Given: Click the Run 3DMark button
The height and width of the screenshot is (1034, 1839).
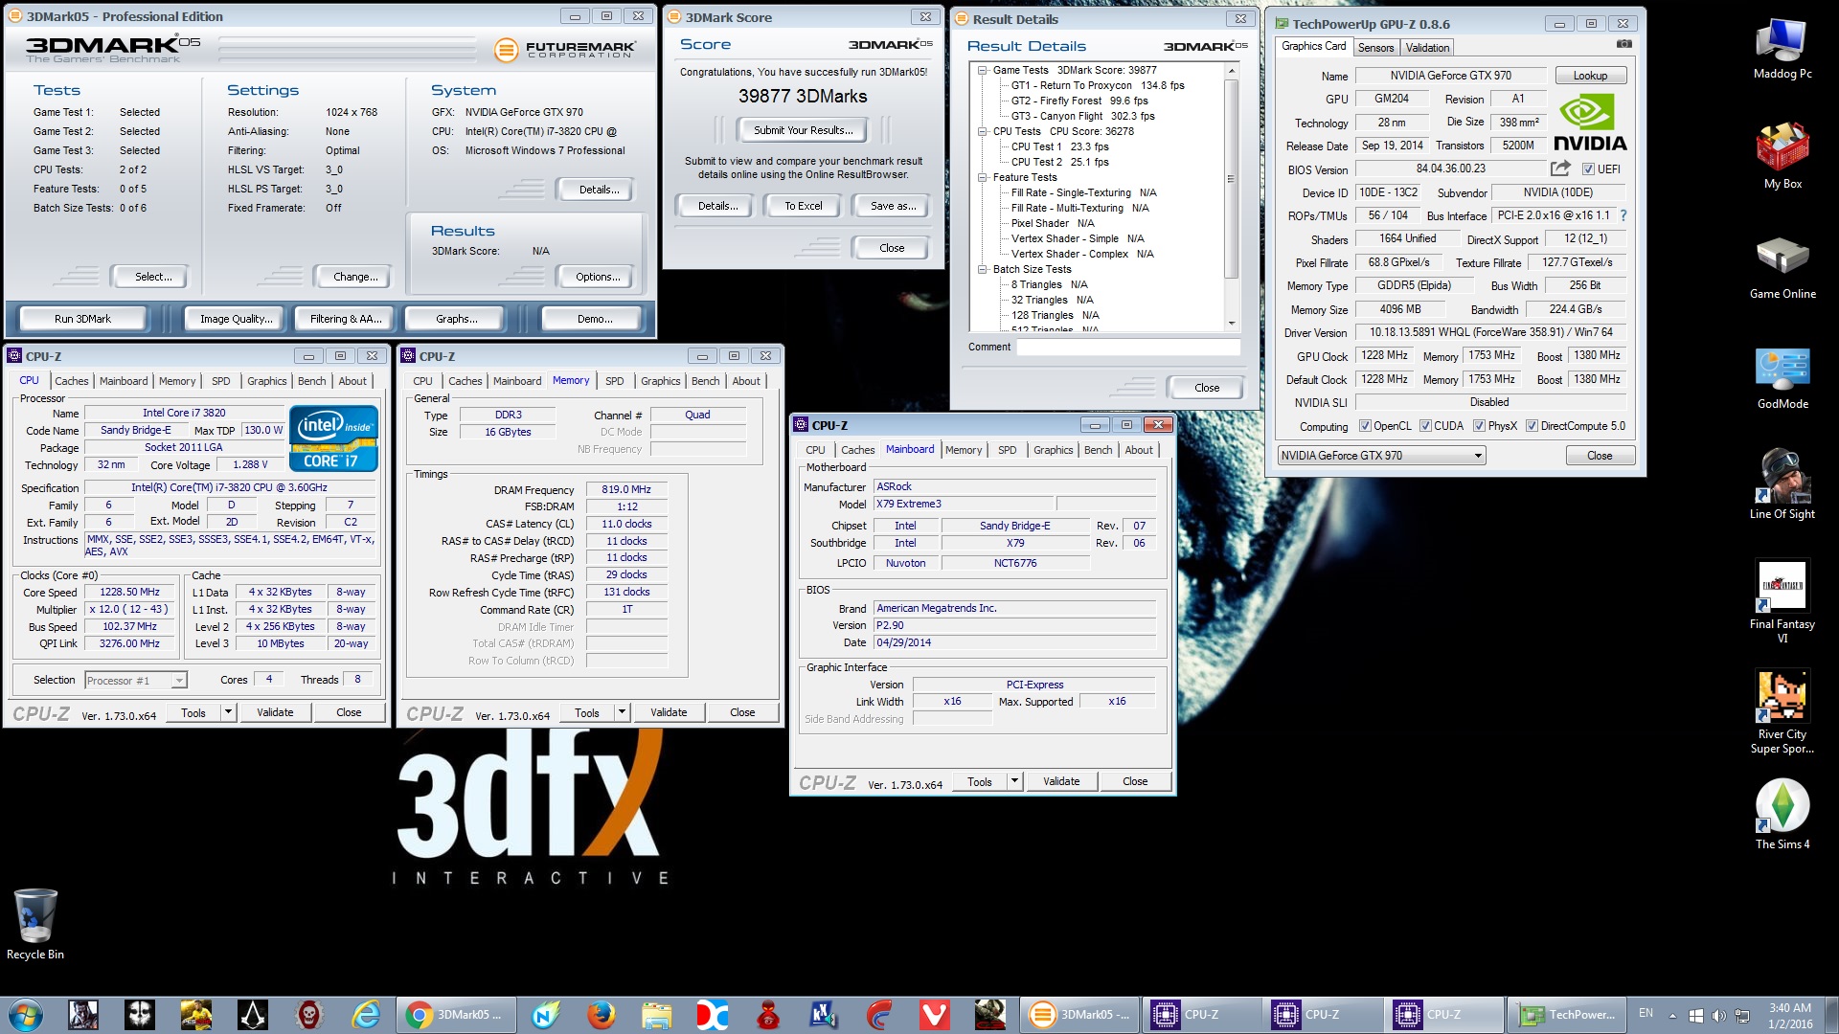Looking at the screenshot, I should 83,319.
